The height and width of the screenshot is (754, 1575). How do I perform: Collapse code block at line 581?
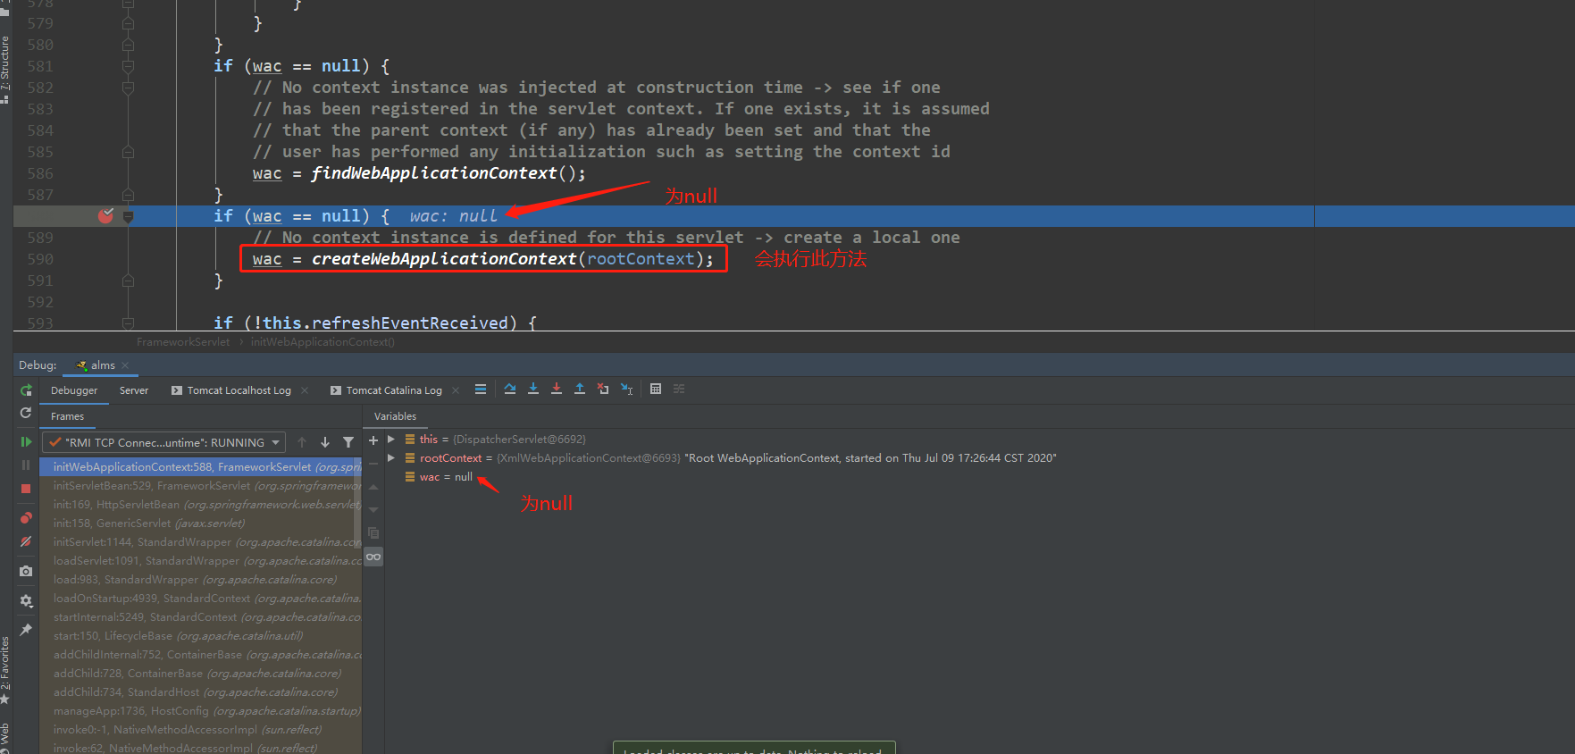(x=128, y=66)
